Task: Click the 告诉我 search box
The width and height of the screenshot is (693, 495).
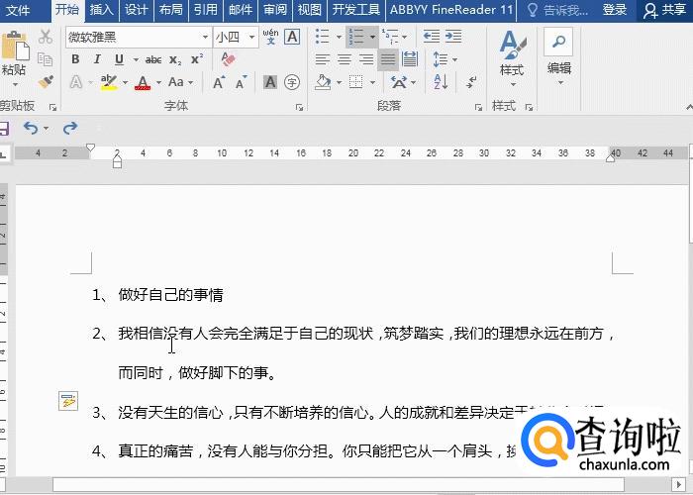Action: (x=557, y=10)
